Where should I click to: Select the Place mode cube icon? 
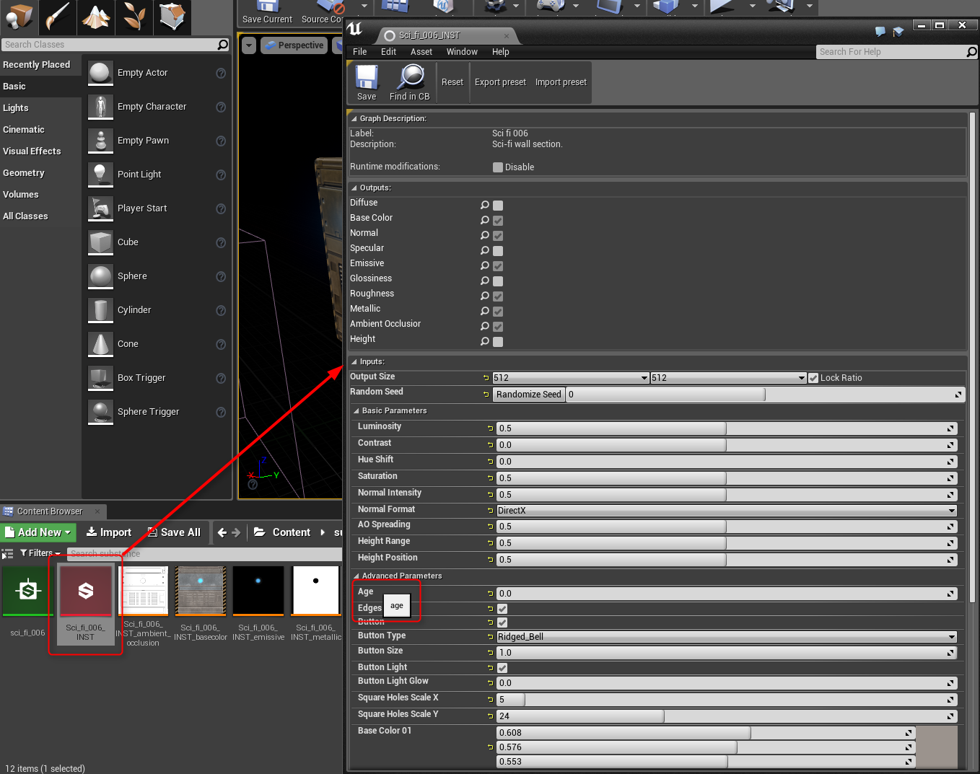point(19,17)
